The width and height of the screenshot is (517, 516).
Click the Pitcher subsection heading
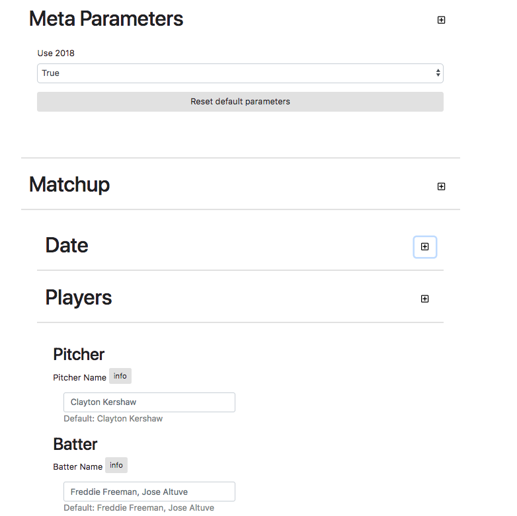(79, 354)
